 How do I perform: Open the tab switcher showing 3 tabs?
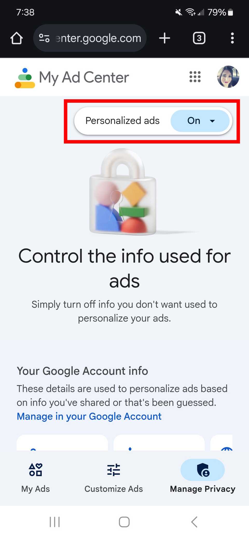coord(199,38)
